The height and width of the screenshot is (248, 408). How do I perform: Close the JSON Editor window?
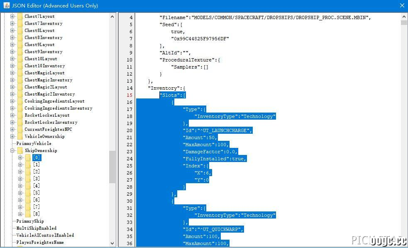coord(402,5)
